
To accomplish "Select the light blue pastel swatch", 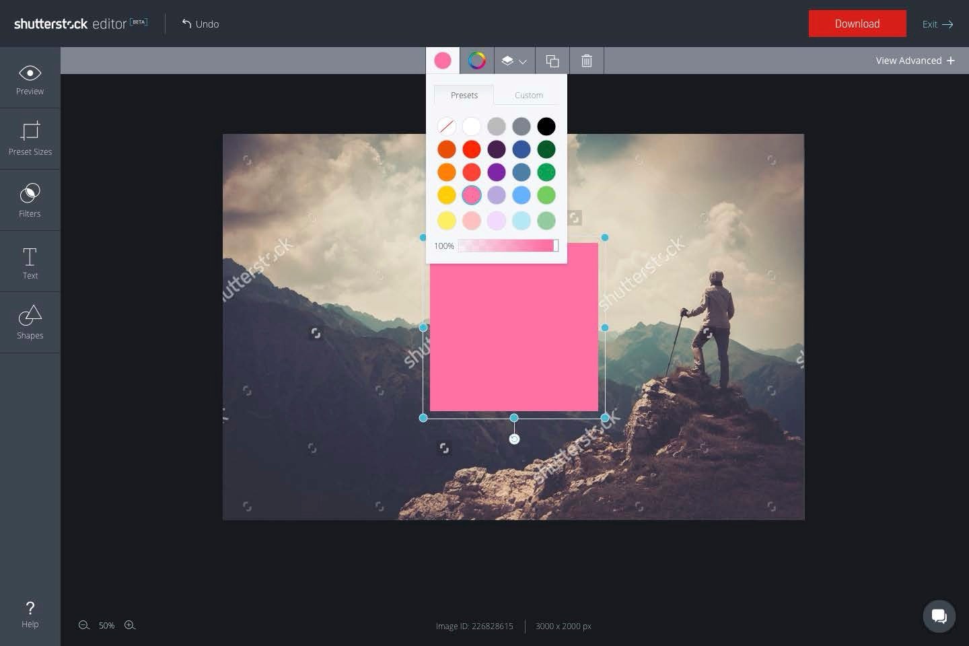I will pos(522,221).
